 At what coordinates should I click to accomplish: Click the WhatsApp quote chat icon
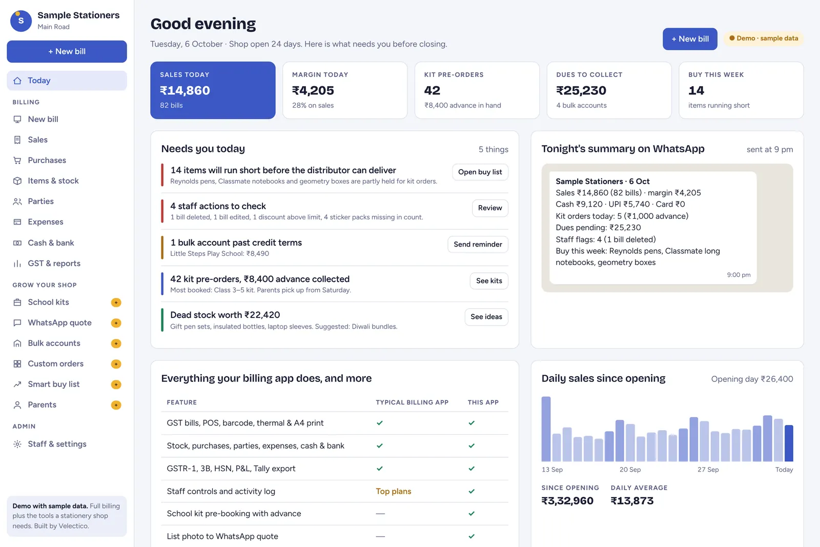17,323
